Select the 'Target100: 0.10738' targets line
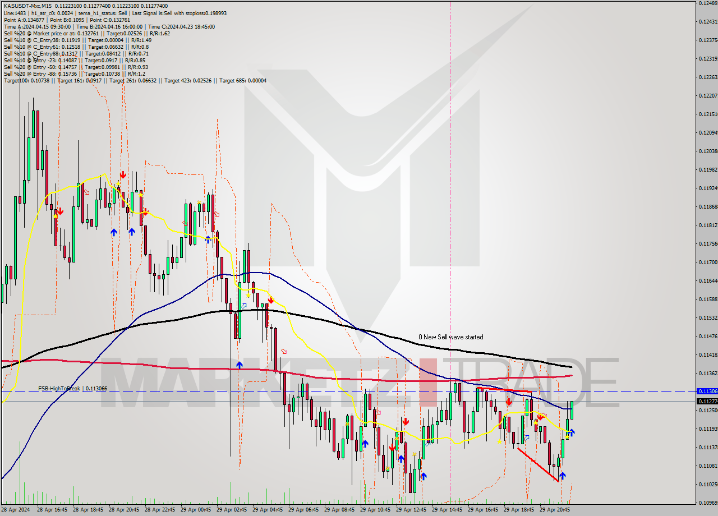 point(135,80)
